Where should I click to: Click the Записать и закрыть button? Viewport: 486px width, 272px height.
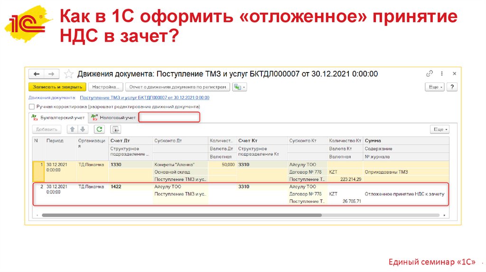(x=57, y=87)
